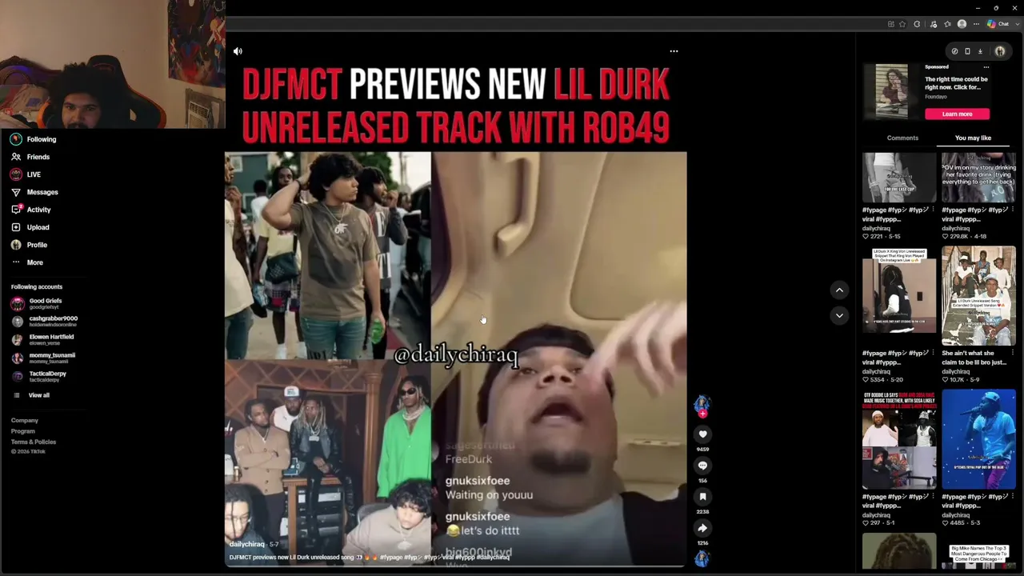Bookmark the video with the save icon
Viewport: 1024px width, 576px height.
point(702,497)
